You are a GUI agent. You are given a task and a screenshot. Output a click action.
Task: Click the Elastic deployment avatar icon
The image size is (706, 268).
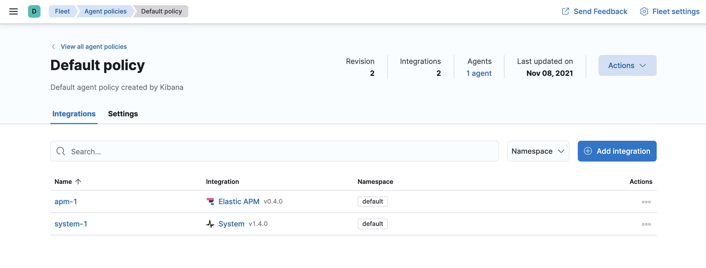pyautogui.click(x=34, y=11)
